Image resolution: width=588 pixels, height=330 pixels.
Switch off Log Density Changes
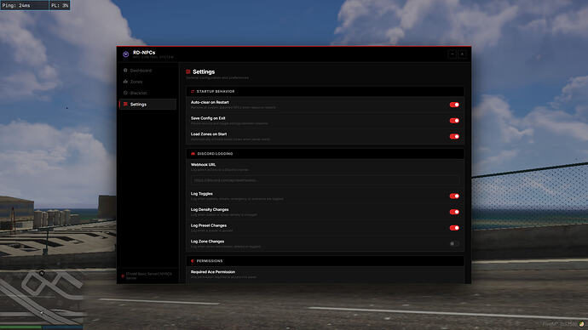coord(454,212)
